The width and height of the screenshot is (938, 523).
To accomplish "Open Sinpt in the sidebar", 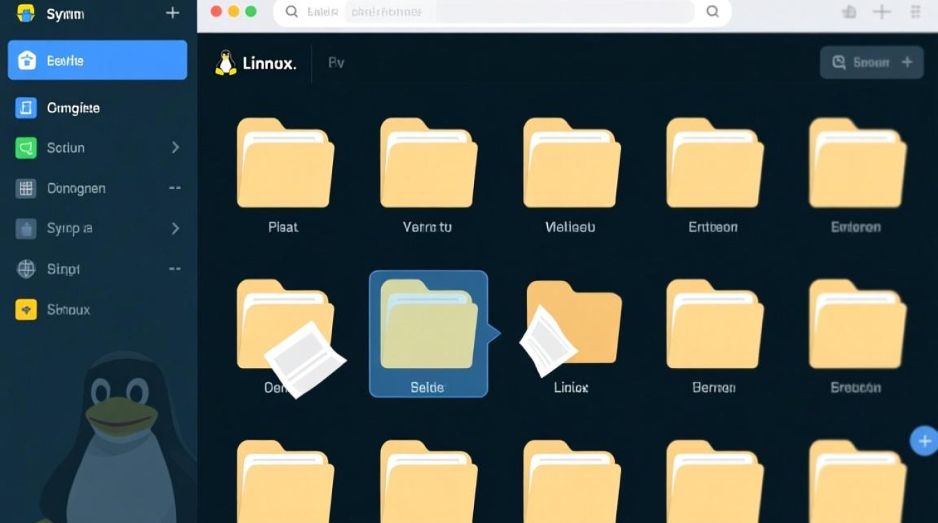I will tap(63, 269).
